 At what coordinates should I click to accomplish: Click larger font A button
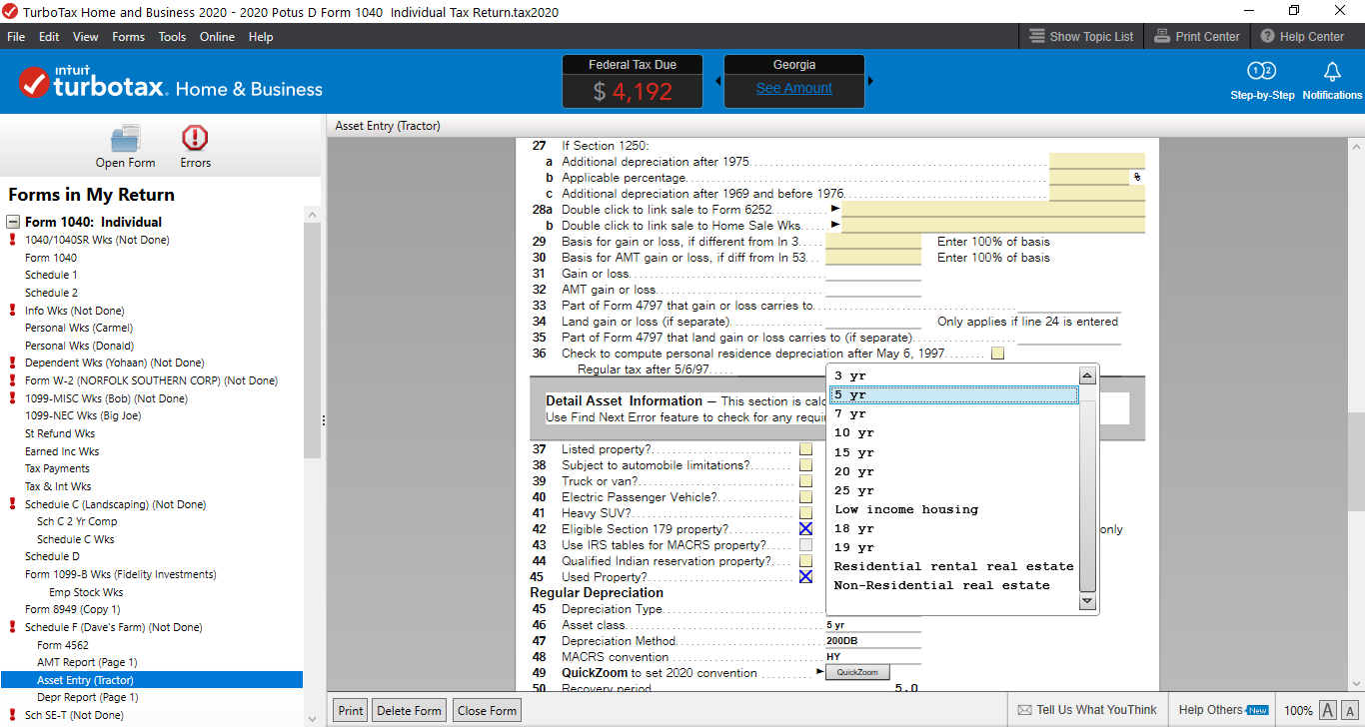click(1328, 710)
